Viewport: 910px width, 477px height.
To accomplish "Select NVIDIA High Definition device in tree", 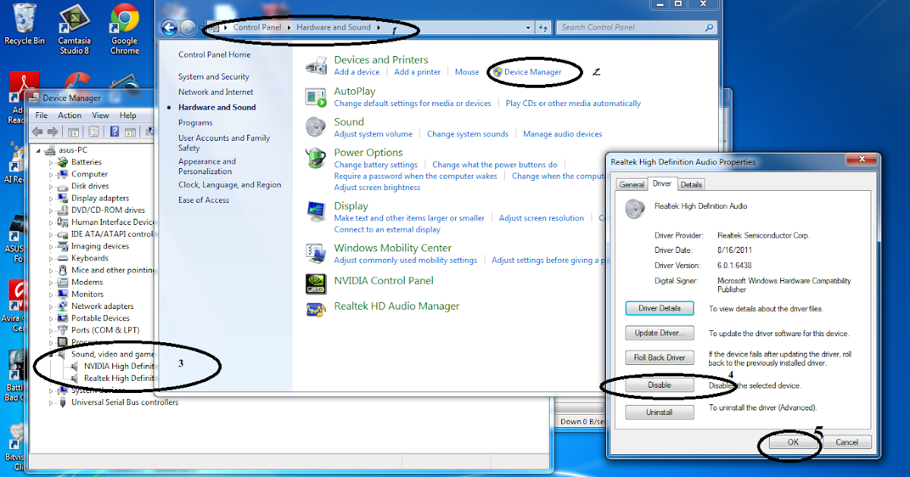I will coord(113,366).
